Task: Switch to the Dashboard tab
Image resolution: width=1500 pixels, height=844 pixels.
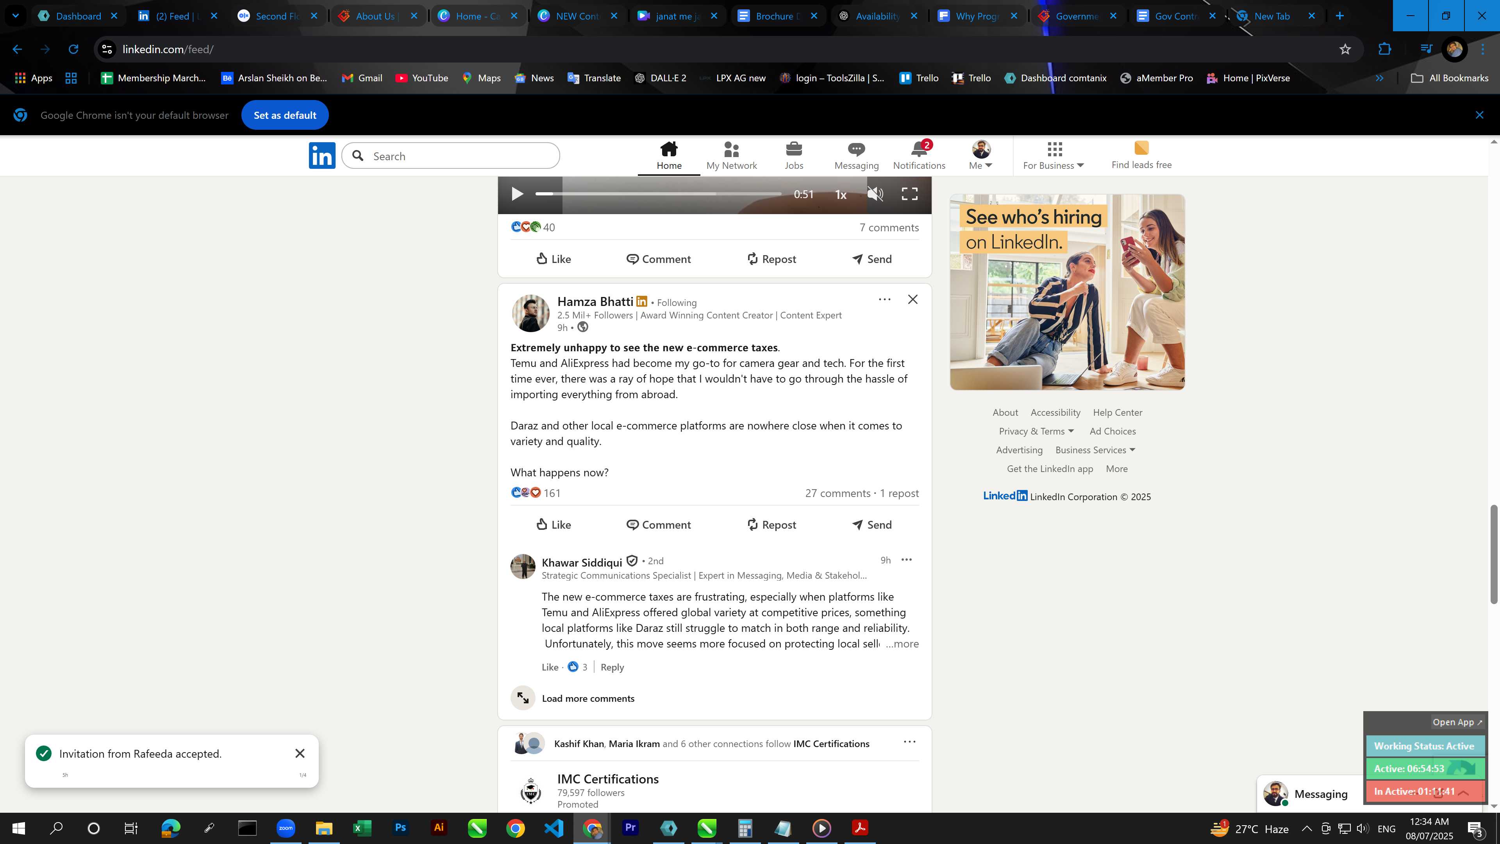Action: click(x=78, y=16)
